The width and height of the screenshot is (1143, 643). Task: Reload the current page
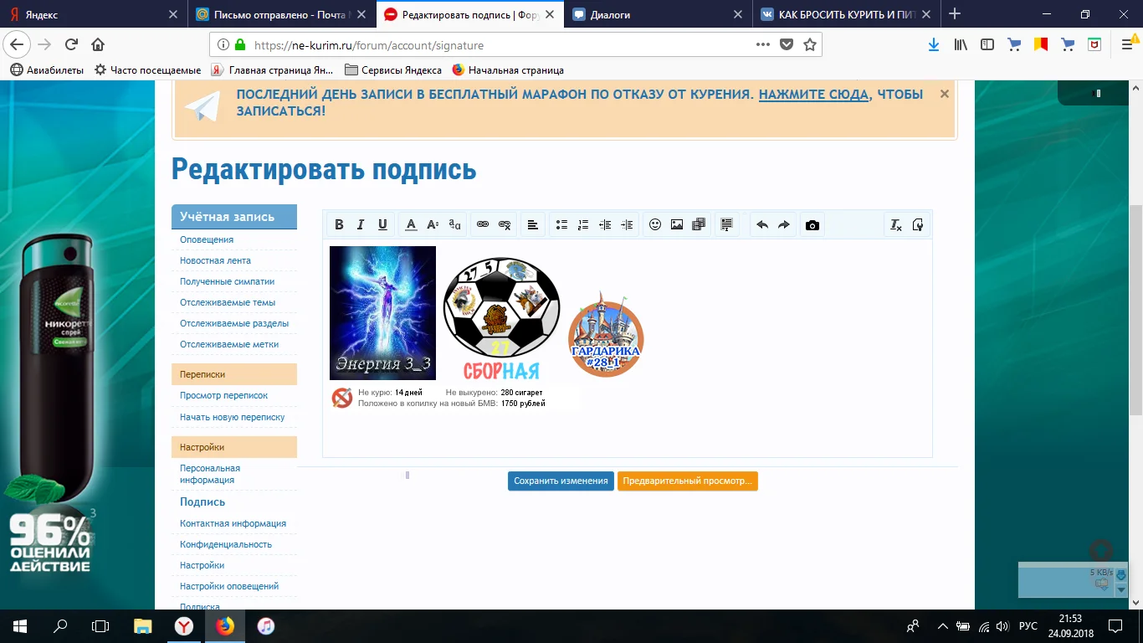71,45
